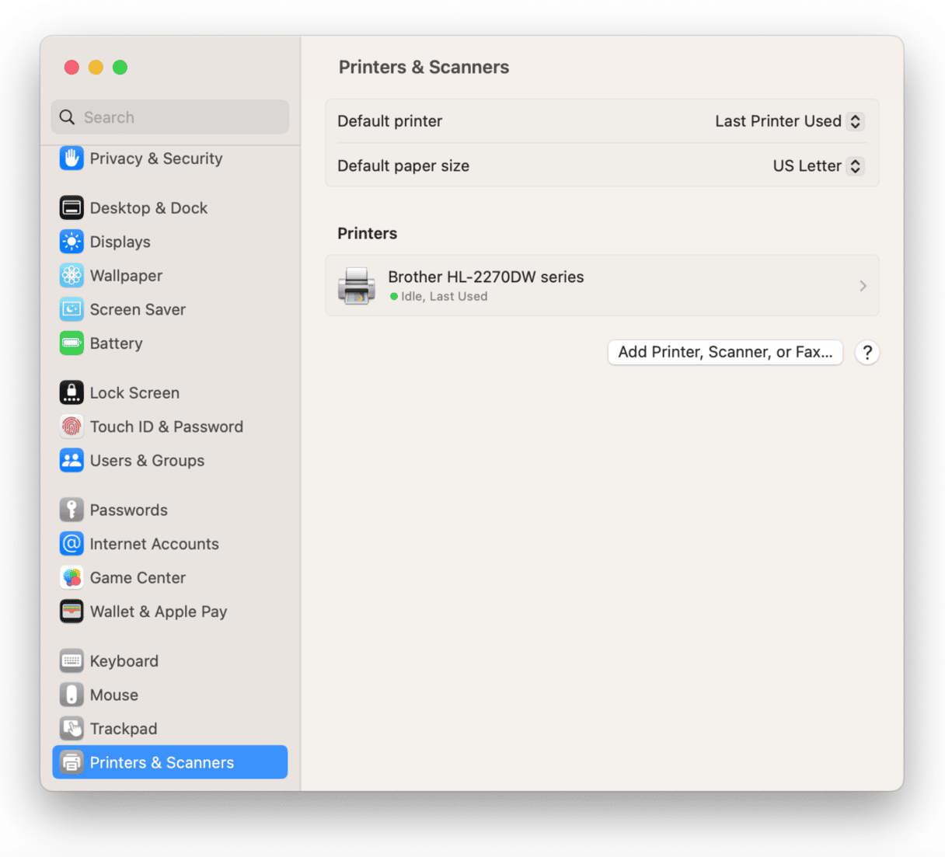Select Internet Accounts in sidebar
Image resolution: width=945 pixels, height=857 pixels.
(170, 544)
